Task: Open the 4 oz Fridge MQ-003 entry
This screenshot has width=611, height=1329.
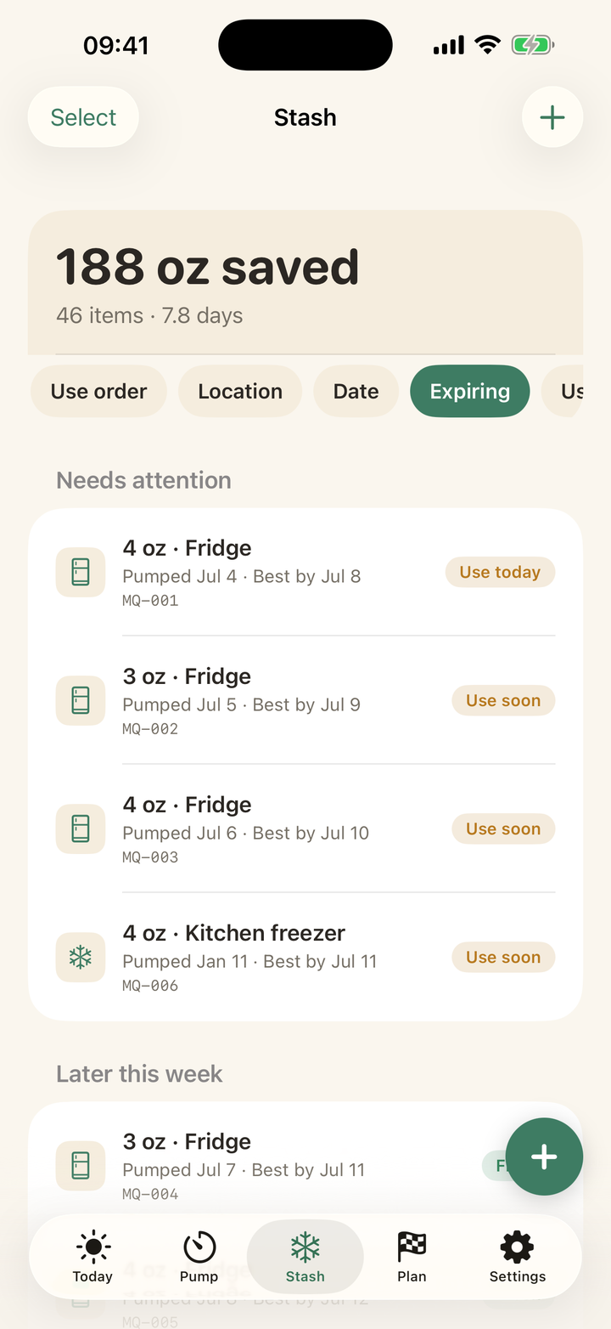Action: click(x=305, y=829)
